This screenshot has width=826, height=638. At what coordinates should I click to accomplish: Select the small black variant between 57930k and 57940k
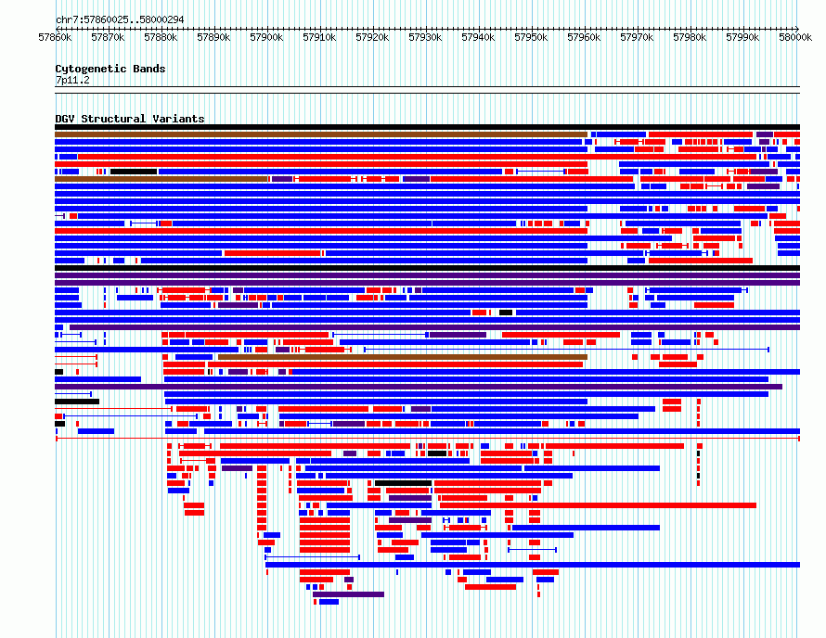click(x=437, y=453)
